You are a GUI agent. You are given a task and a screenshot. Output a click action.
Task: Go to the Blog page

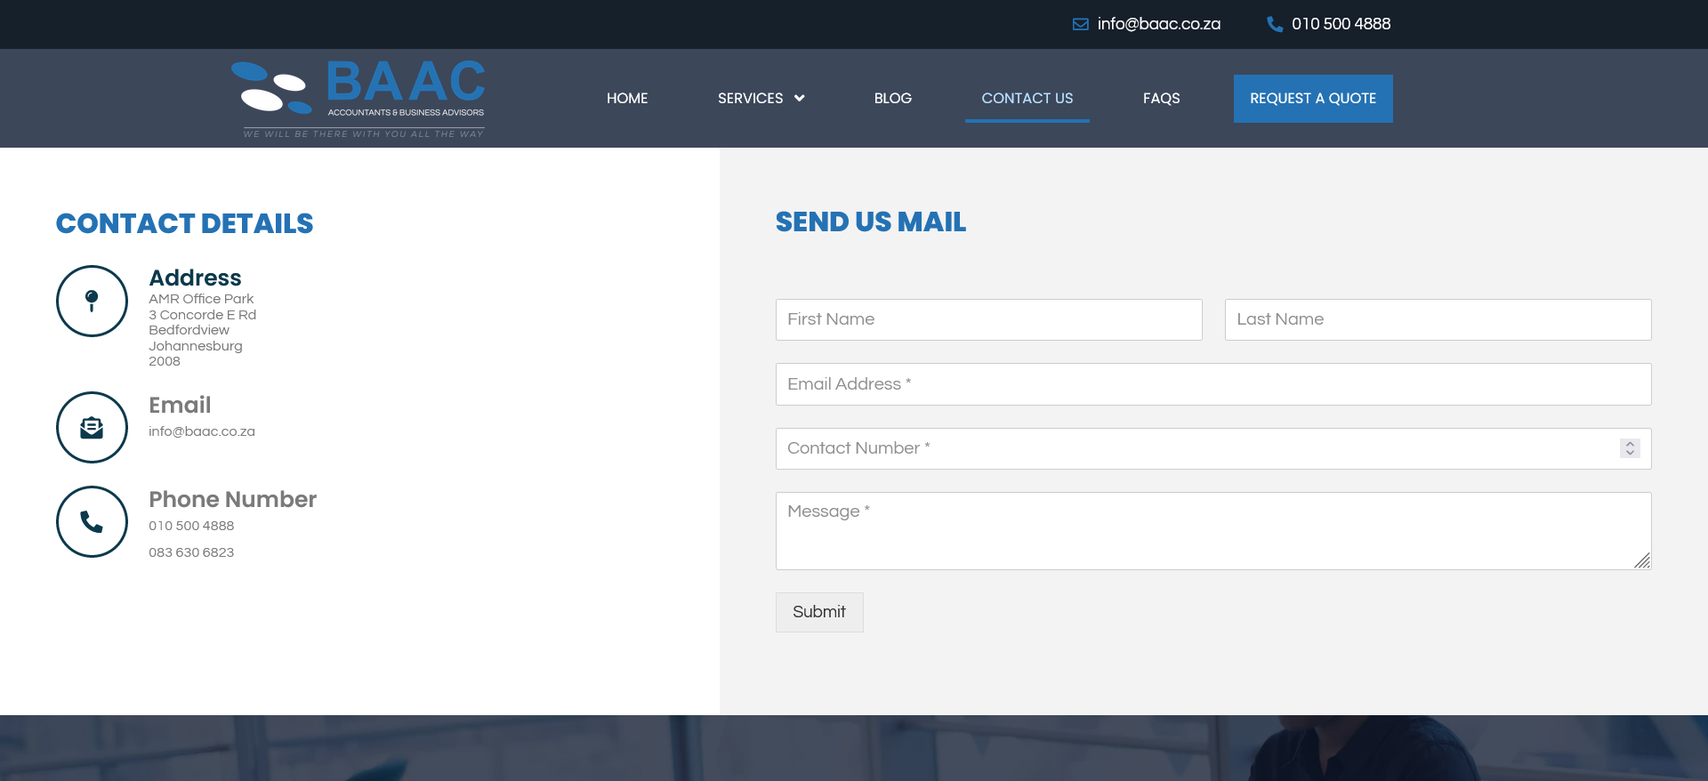coord(892,98)
